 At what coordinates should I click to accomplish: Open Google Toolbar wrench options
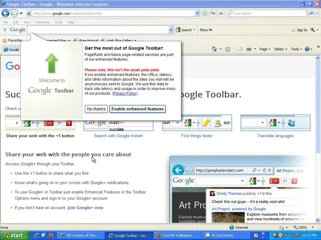[x=314, y=30]
